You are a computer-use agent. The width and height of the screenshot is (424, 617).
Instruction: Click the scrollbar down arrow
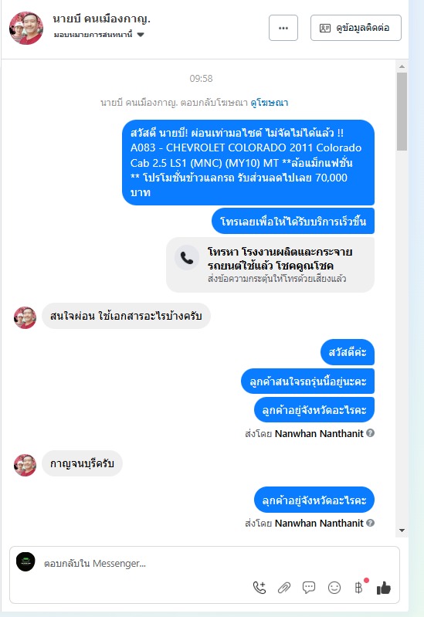(402, 531)
